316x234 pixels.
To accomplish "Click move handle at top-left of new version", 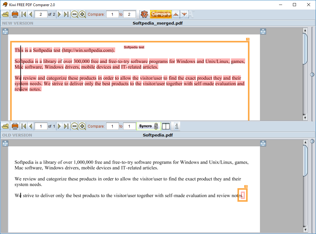I will coord(5,31).
